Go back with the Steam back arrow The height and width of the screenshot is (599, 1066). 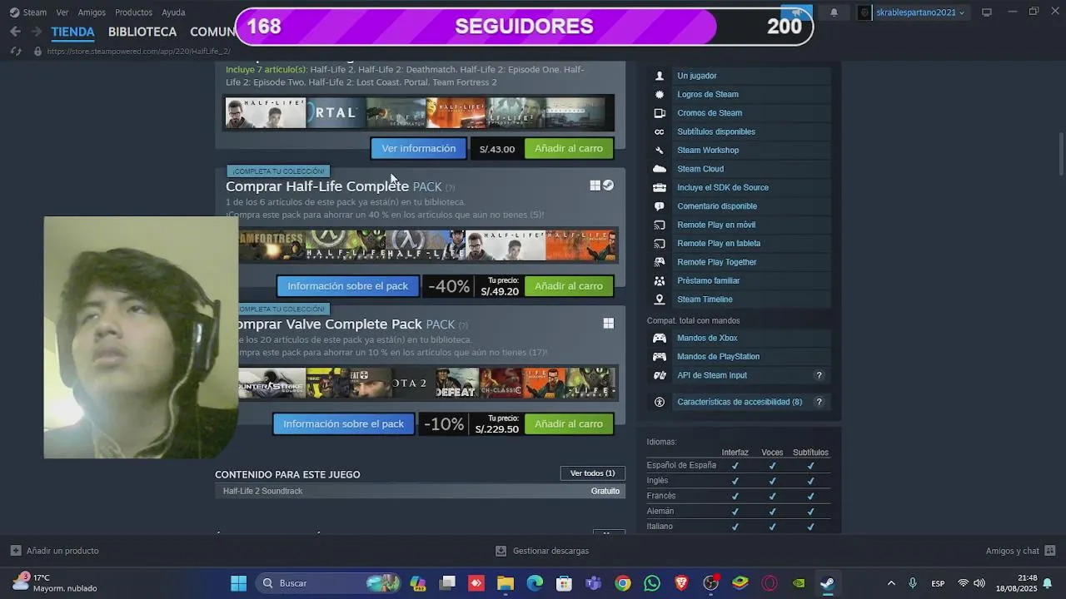point(15,32)
